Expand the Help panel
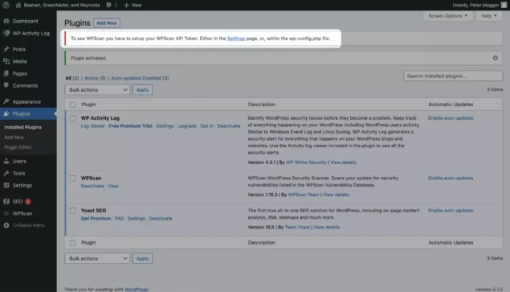 [x=489, y=15]
